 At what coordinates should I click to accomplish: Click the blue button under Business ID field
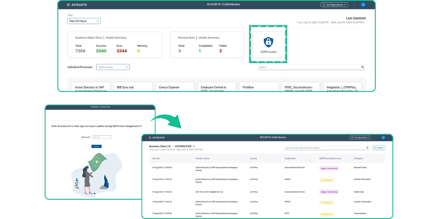[96, 146]
